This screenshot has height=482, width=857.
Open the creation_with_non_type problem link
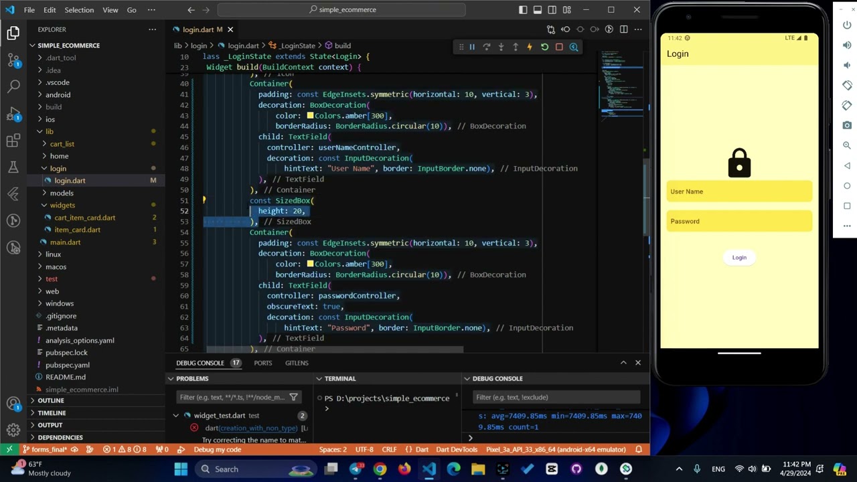[x=258, y=428]
